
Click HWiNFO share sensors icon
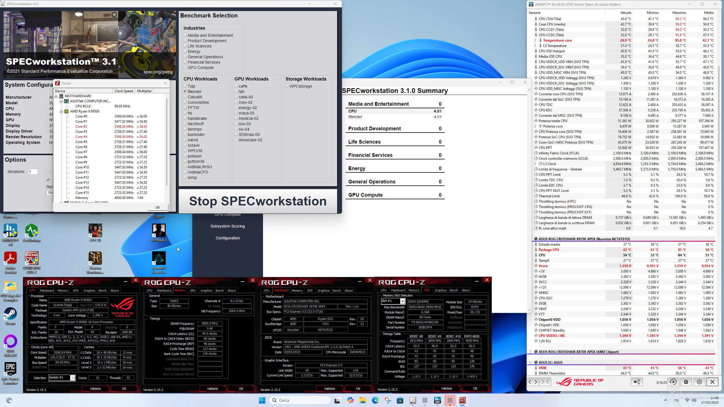tap(637, 382)
